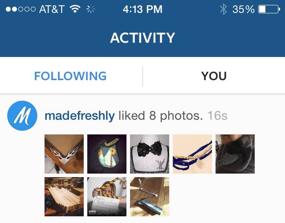Switch to the YOU tab
Image resolution: width=285 pixels, height=223 pixels.
[x=214, y=76]
